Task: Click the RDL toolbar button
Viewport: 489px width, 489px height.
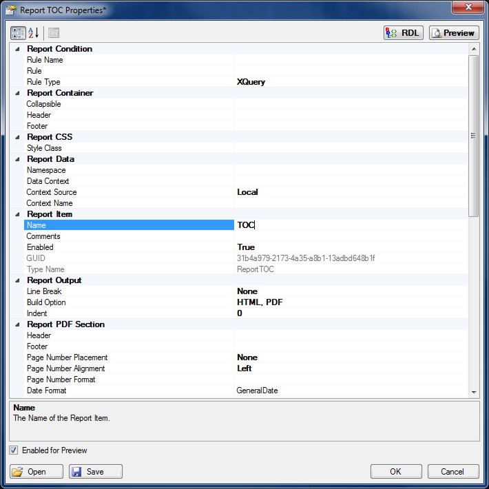Action: click(x=404, y=33)
